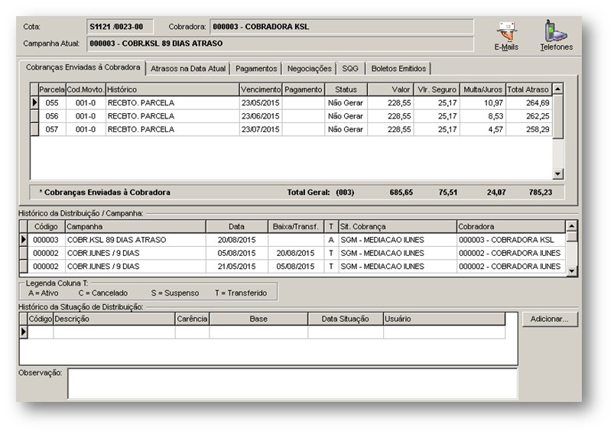Image resolution: width=614 pixels, height=434 pixels.
Task: Click Multa/Juros value 10,97
Action: [482, 102]
